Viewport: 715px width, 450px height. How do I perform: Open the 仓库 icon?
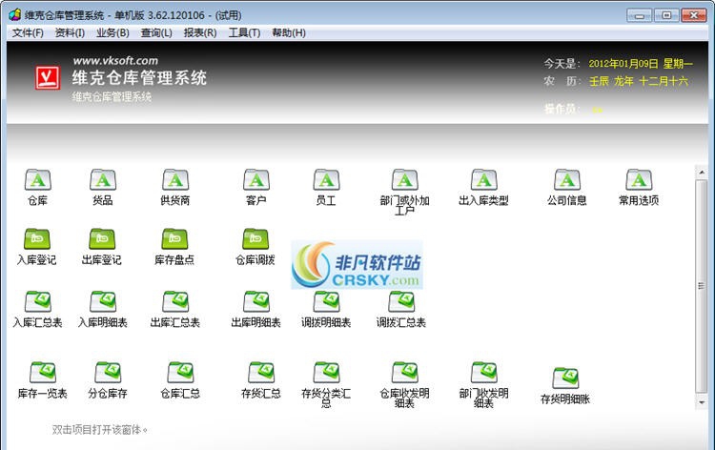click(x=38, y=180)
